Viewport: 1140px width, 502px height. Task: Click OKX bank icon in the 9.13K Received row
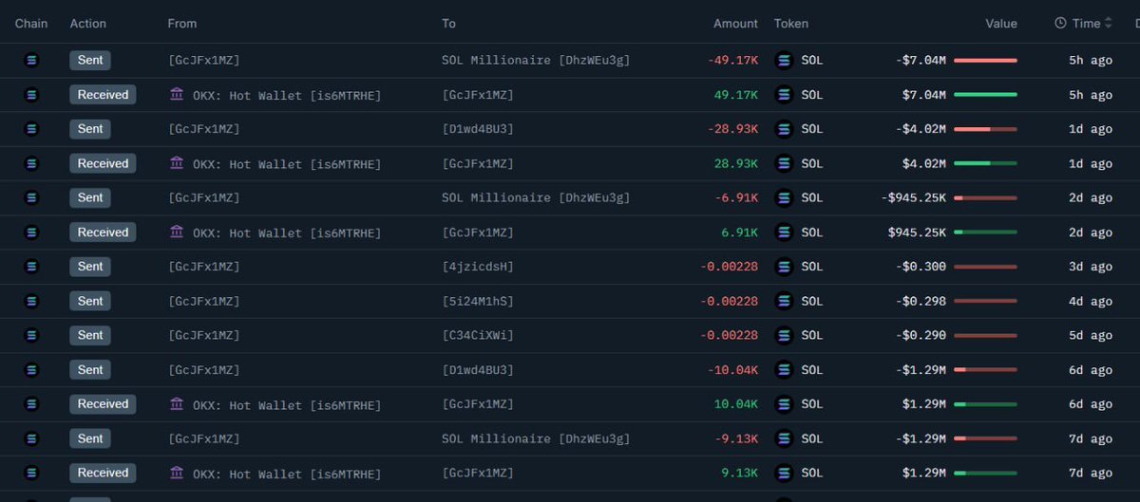[177, 473]
